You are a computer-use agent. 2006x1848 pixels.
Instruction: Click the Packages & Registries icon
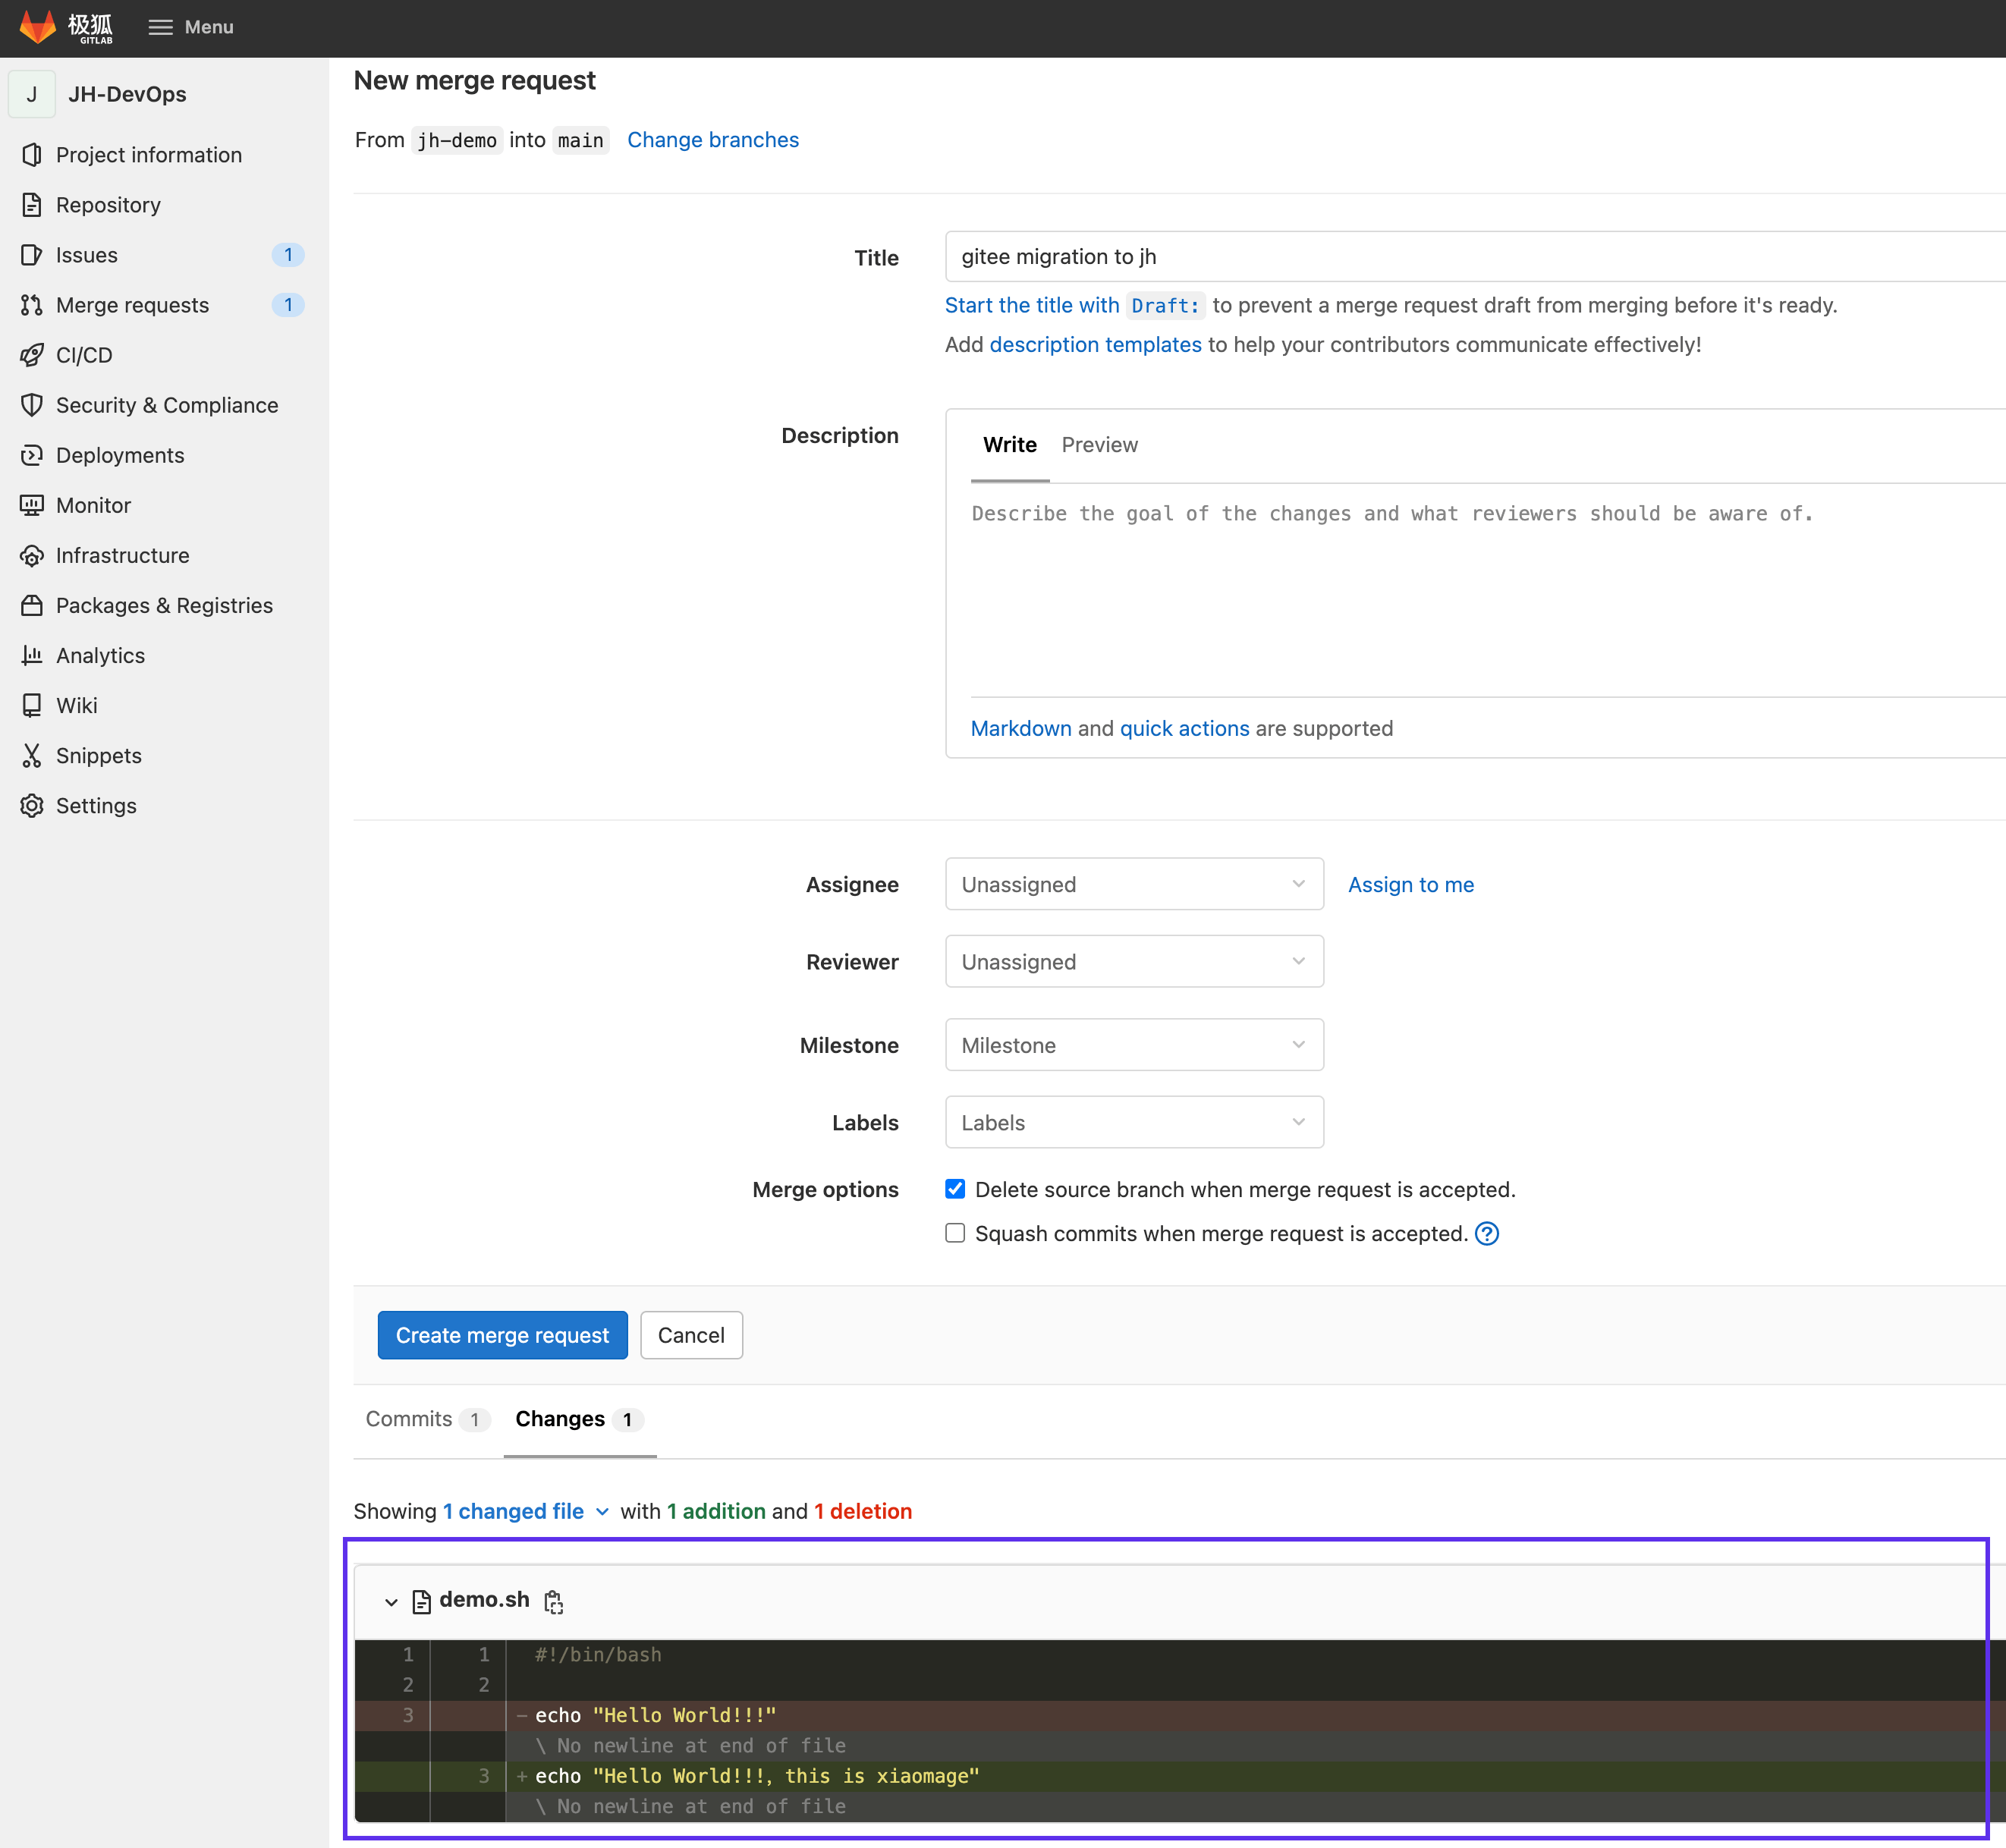pos(32,606)
